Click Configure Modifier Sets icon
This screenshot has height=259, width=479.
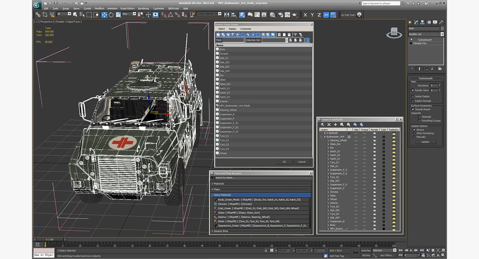(440, 68)
